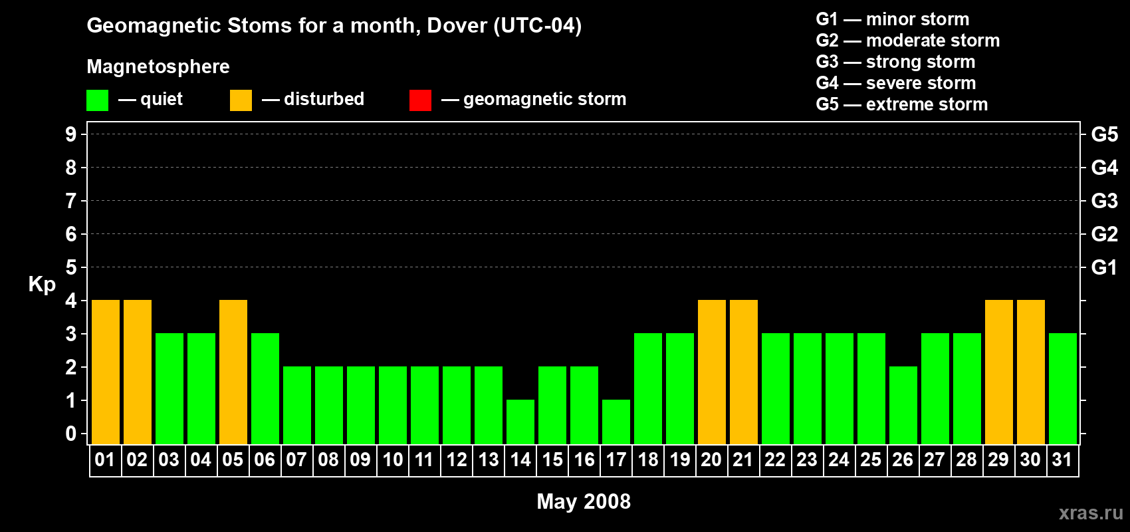Click the G4 right axis label
Image resolution: width=1130 pixels, height=532 pixels.
tap(1105, 168)
